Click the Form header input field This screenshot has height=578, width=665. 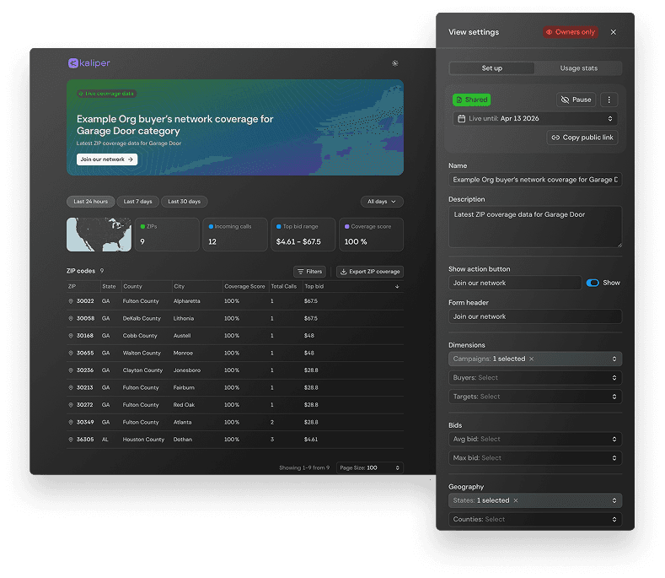click(535, 316)
